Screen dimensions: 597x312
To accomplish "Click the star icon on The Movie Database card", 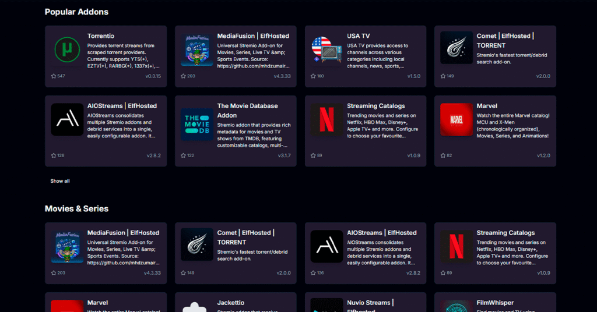I will 184,155.
